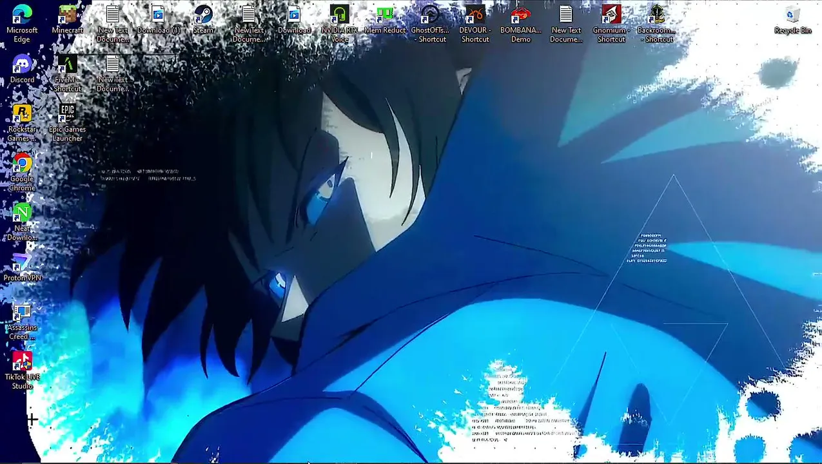The width and height of the screenshot is (822, 464).
Task: Select the Rockstar Games launcher icon
Action: [x=22, y=123]
